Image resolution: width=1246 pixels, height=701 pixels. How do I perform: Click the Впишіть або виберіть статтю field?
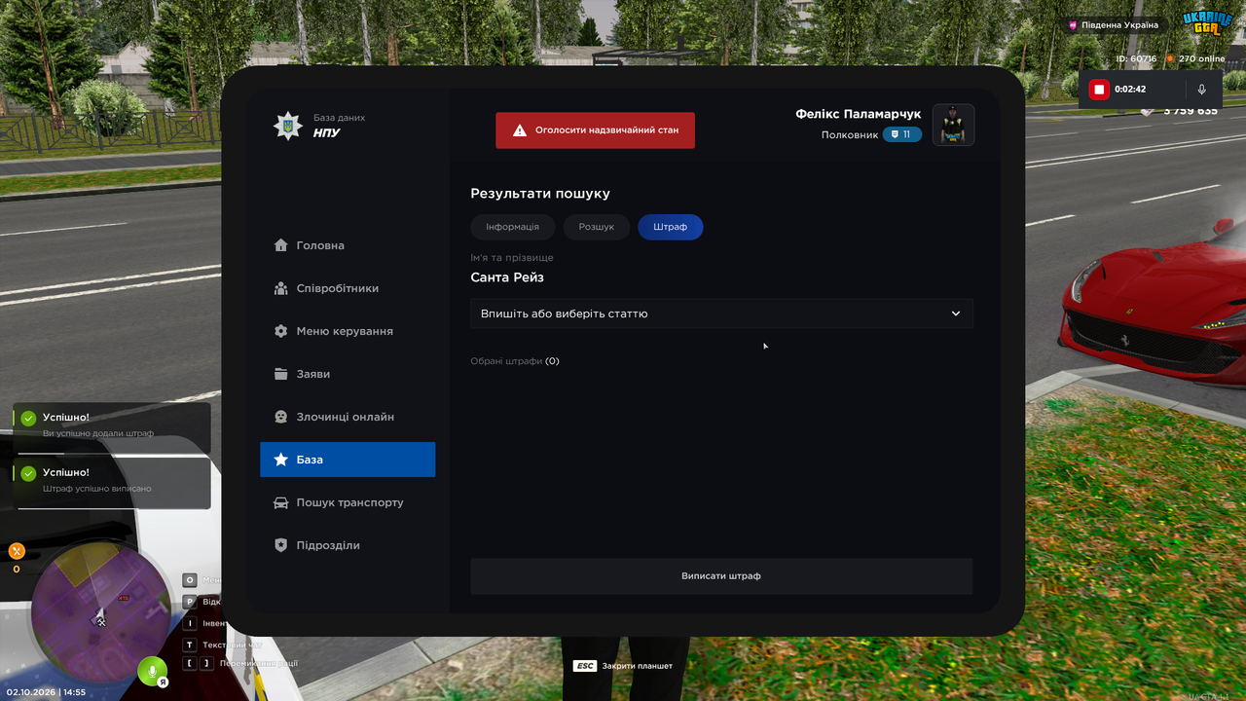coord(721,314)
